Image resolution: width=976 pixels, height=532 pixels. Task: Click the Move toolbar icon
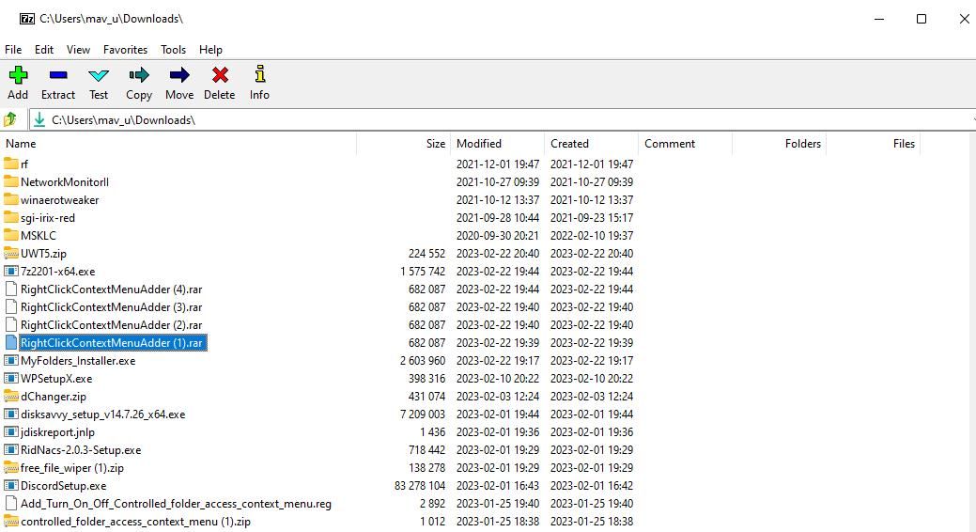(x=179, y=75)
